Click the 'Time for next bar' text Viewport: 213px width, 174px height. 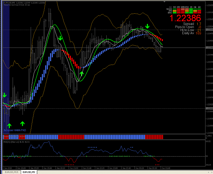(17, 5)
